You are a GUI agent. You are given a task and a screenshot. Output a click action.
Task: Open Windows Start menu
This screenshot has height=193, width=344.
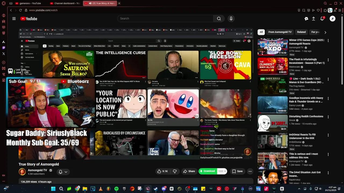pos(53,189)
